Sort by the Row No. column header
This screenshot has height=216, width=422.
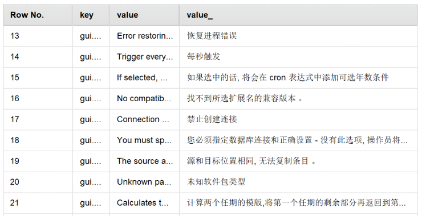(x=38, y=15)
